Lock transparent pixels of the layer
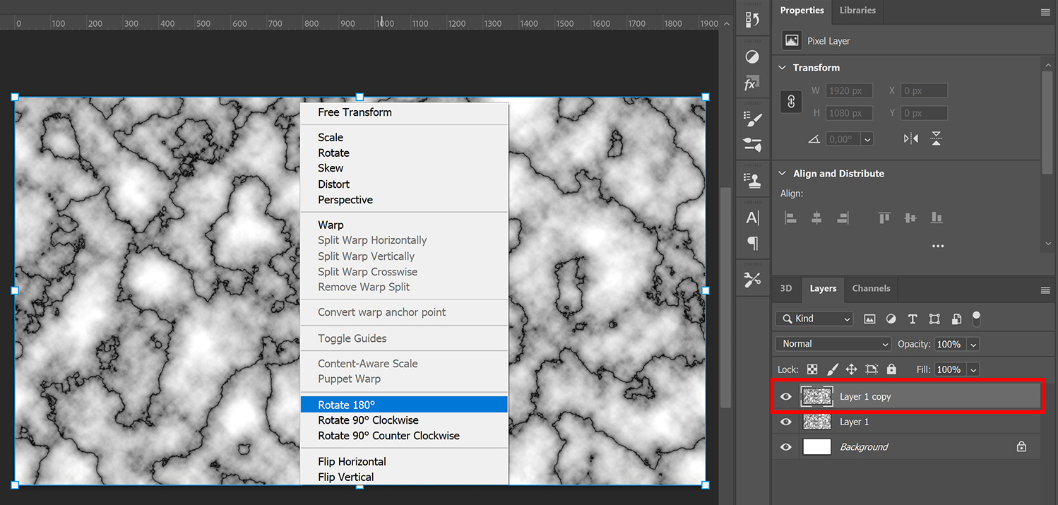 tap(812, 369)
